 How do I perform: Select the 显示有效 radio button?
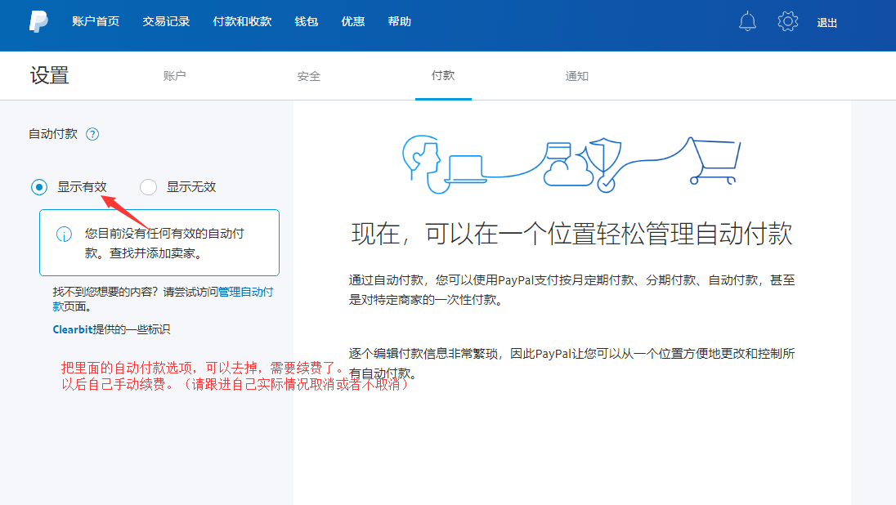[38, 187]
